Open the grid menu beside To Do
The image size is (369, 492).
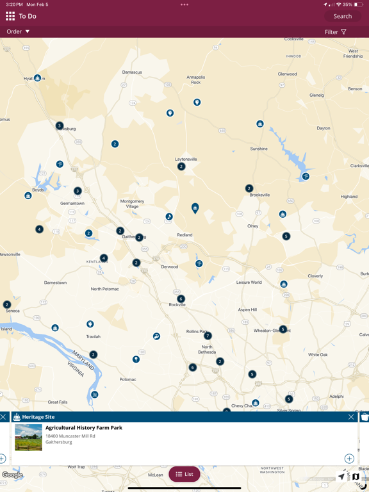pos(10,16)
